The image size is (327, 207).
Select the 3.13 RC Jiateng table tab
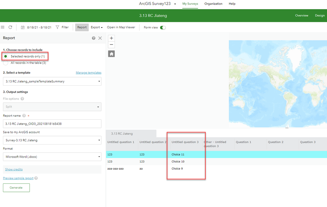coord(131,133)
